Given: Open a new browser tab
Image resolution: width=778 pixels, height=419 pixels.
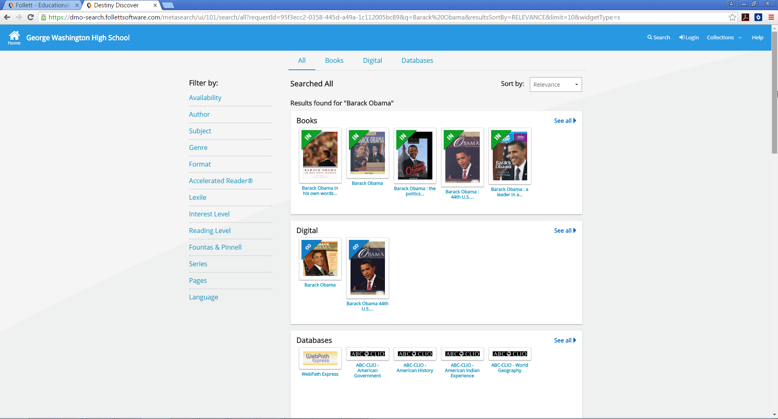Looking at the screenshot, I should point(168,5).
